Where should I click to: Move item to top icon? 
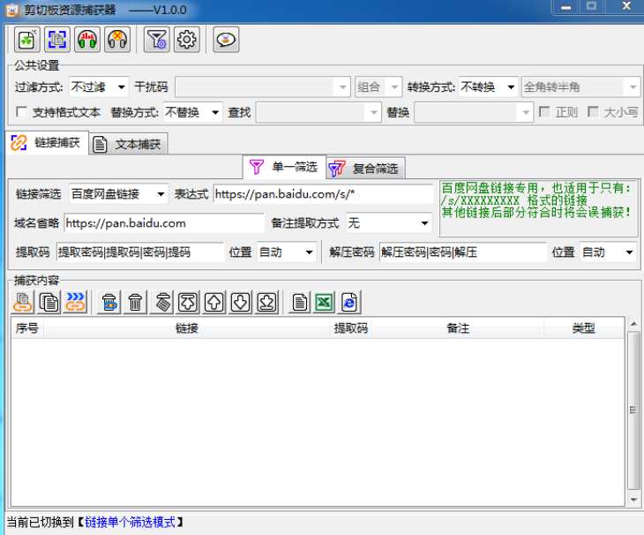[x=188, y=303]
